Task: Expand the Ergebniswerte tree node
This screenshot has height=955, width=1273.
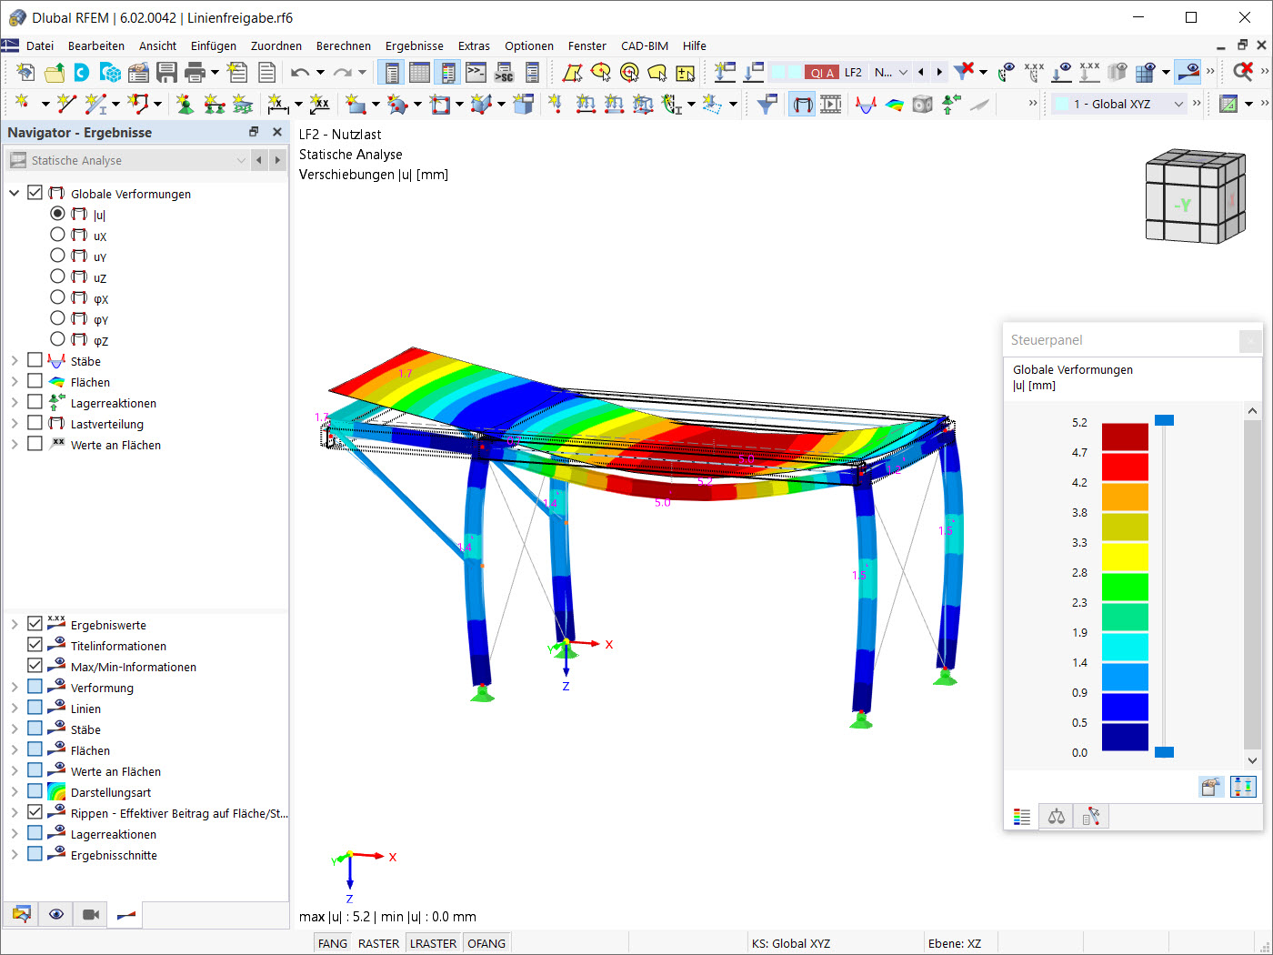Action: coord(15,625)
